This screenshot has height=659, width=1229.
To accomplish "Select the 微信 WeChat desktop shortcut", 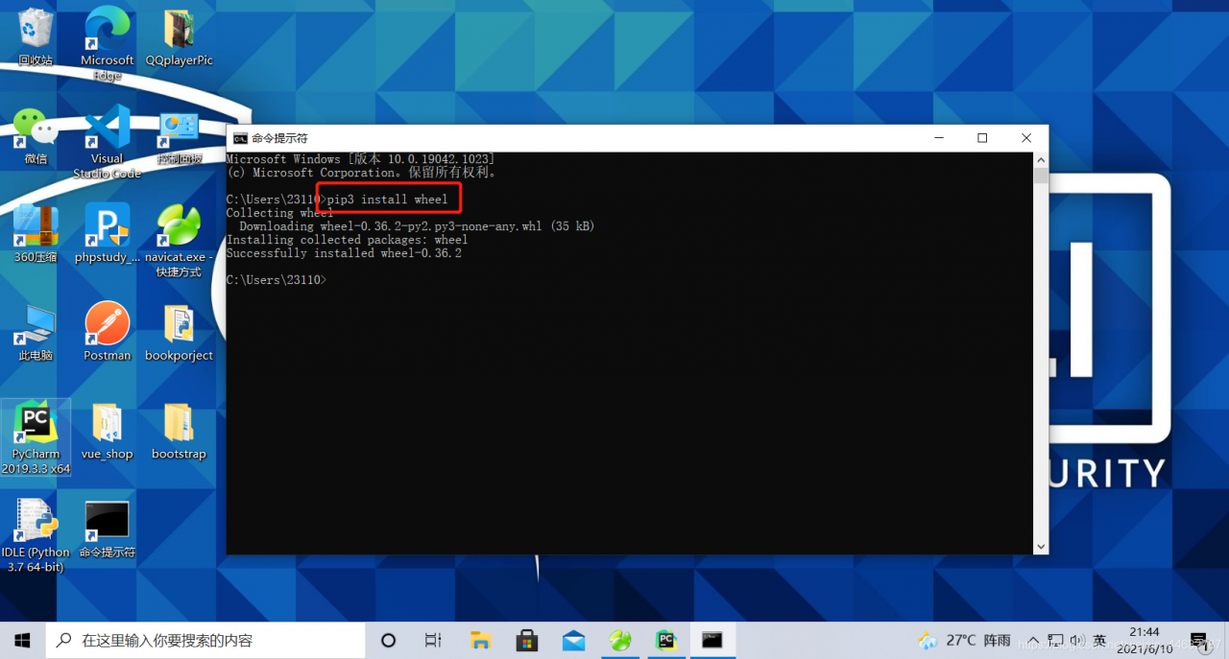I will click(x=36, y=135).
